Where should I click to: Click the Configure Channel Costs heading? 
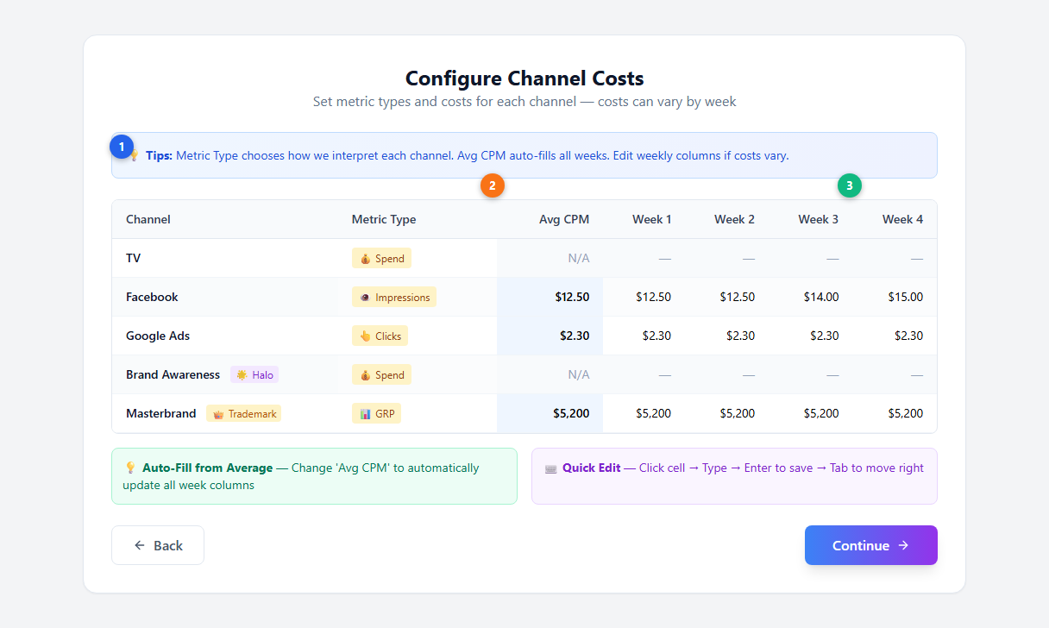(524, 78)
